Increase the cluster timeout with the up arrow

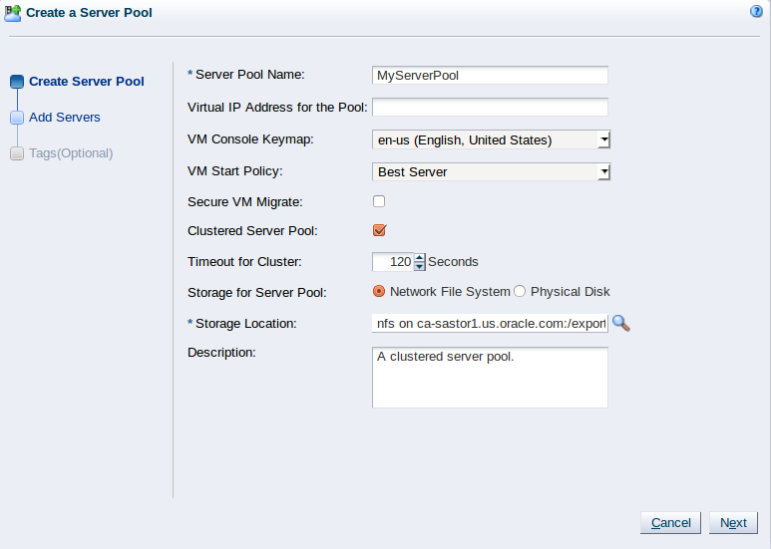420,258
